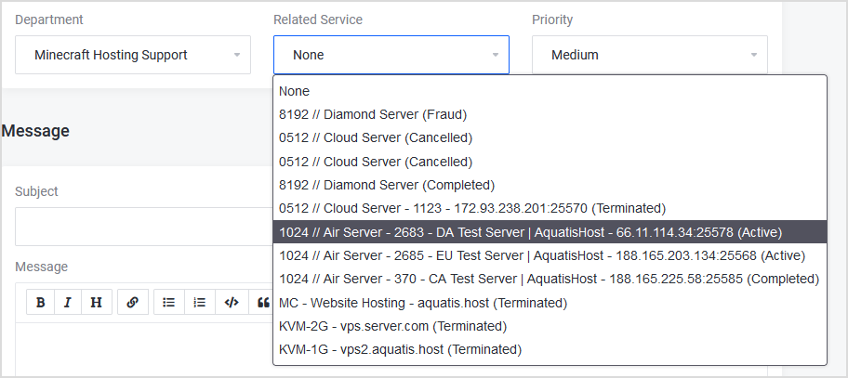
Task: Toggle bold formatting in message editor
Action: [40, 302]
